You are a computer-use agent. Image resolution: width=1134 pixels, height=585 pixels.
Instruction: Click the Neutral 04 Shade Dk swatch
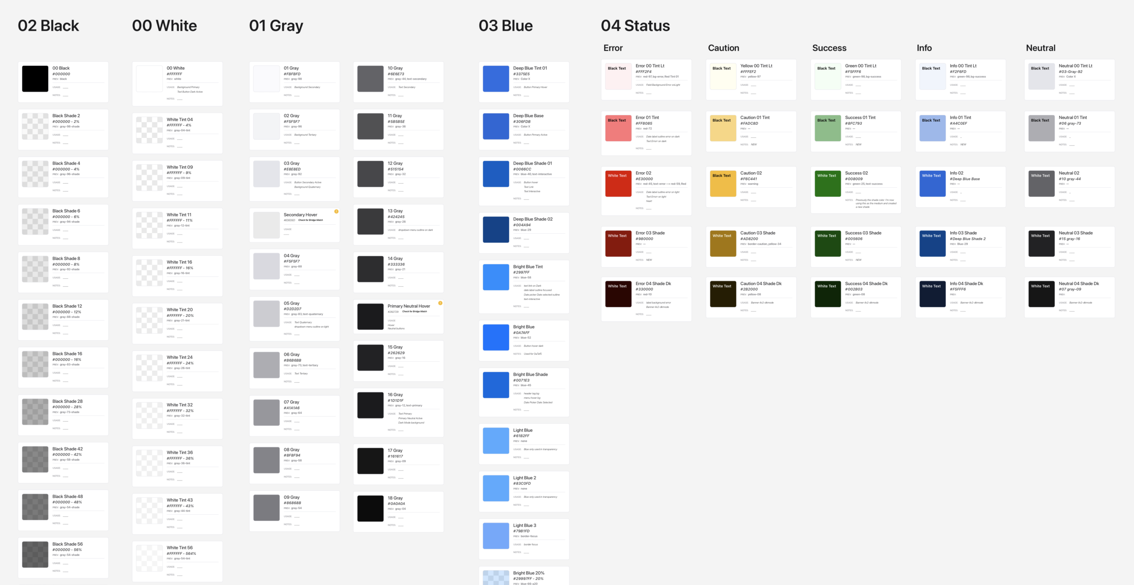[x=1041, y=293]
